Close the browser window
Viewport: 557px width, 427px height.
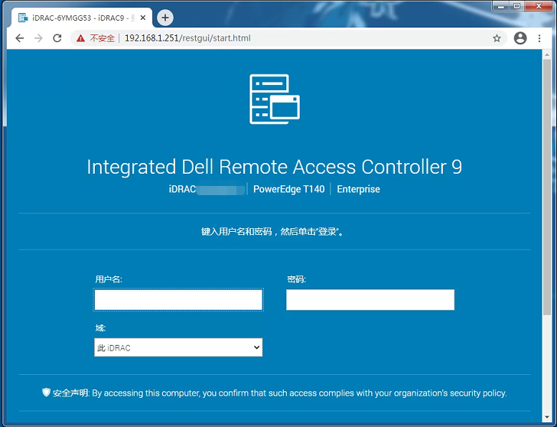click(539, 6)
